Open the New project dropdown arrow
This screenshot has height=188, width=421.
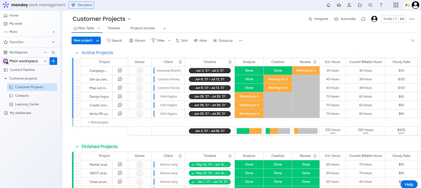[97, 41]
